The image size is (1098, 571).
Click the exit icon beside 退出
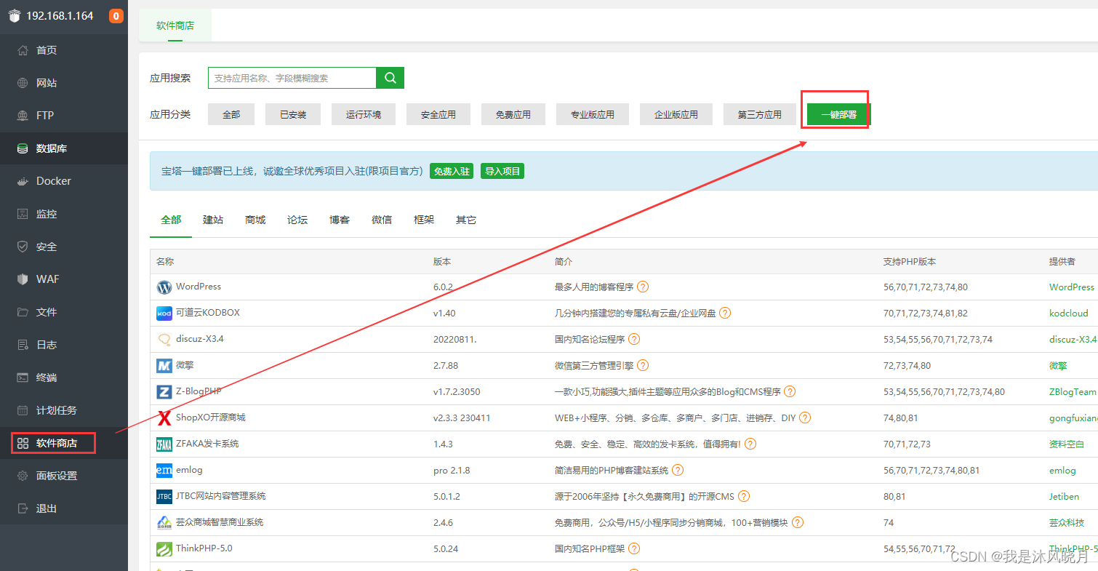click(23, 508)
